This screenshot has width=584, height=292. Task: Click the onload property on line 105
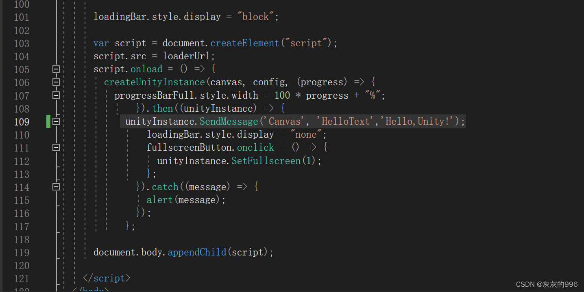(146, 69)
